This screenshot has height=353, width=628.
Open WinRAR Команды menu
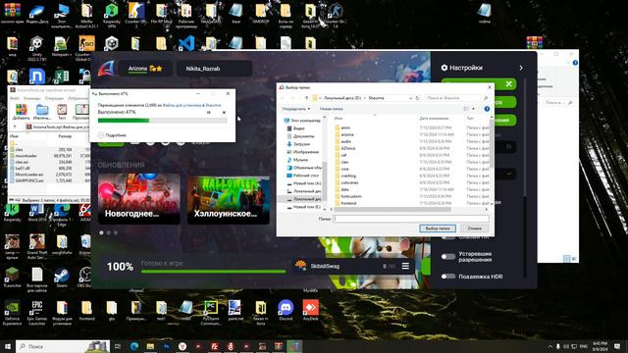pyautogui.click(x=32, y=98)
